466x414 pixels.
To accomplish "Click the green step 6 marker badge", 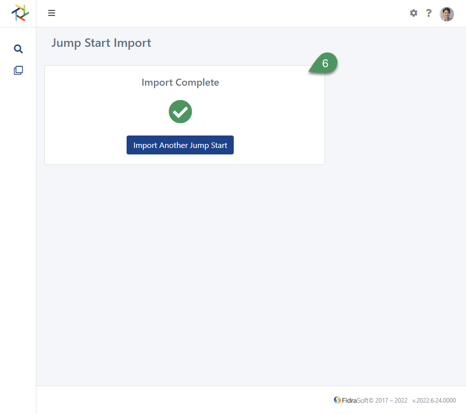I will pyautogui.click(x=324, y=62).
